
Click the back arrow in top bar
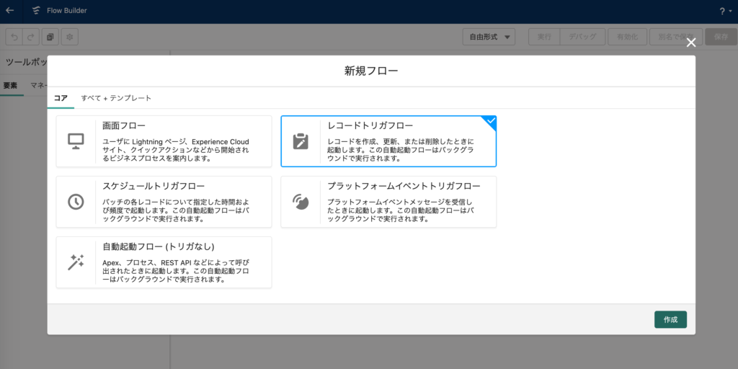coord(10,11)
